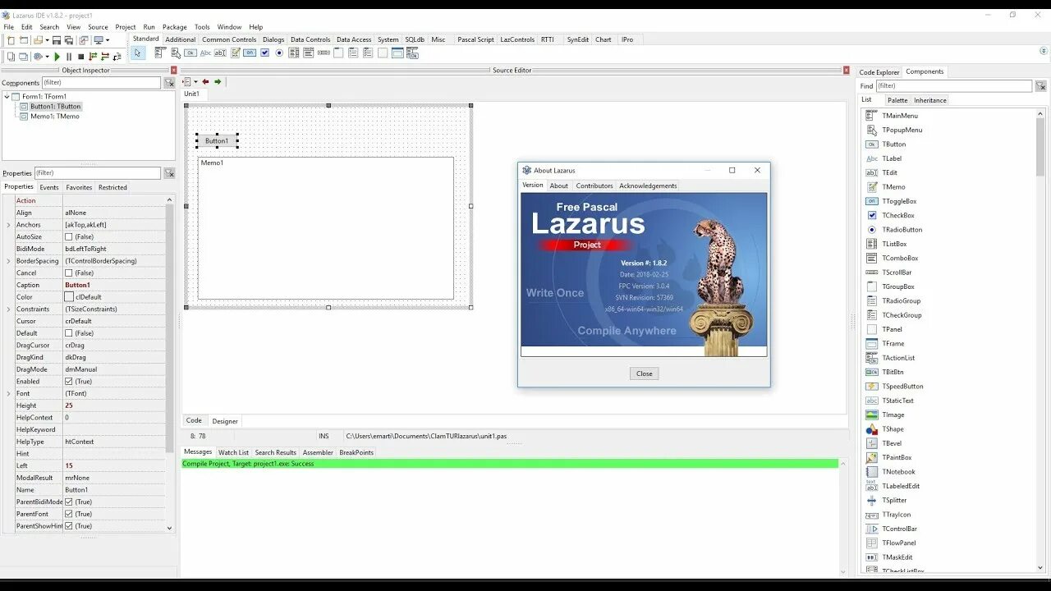Toggle the ParentFont property checkbox

(x=69, y=514)
